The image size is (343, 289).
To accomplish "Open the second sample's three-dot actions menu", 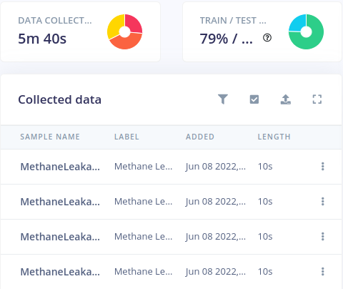I will pyautogui.click(x=323, y=201).
